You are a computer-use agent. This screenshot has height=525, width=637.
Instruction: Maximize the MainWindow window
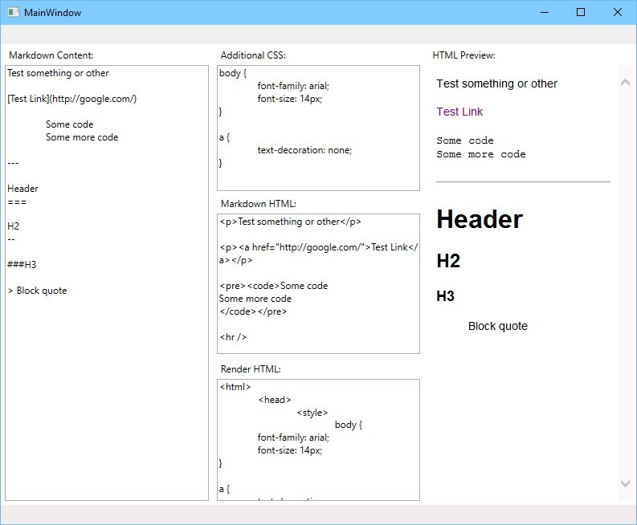coord(581,12)
